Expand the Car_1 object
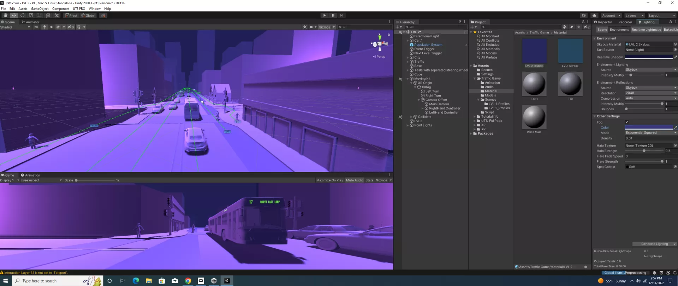This screenshot has width=678, height=286. 408,41
